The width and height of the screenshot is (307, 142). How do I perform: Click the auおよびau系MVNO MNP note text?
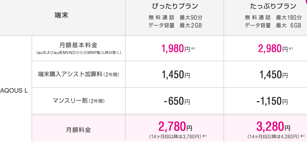[78, 53]
